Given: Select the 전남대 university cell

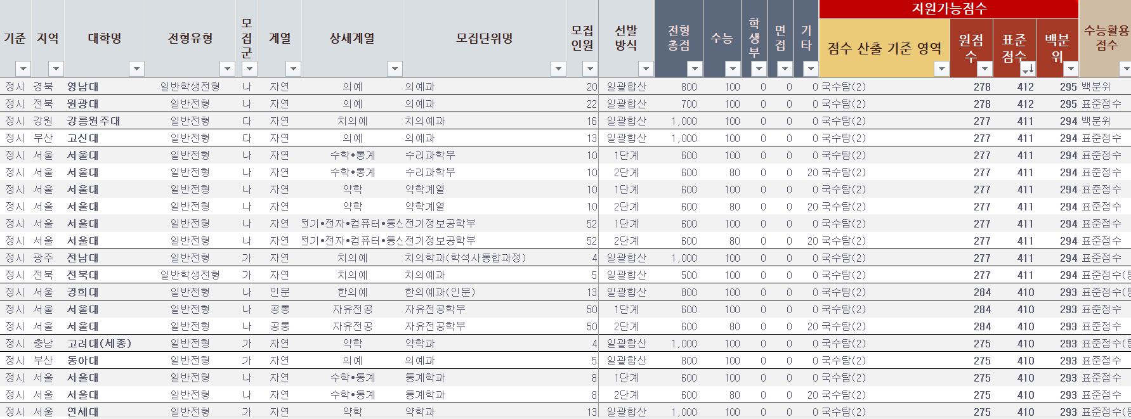Looking at the screenshot, I should click(x=105, y=258).
